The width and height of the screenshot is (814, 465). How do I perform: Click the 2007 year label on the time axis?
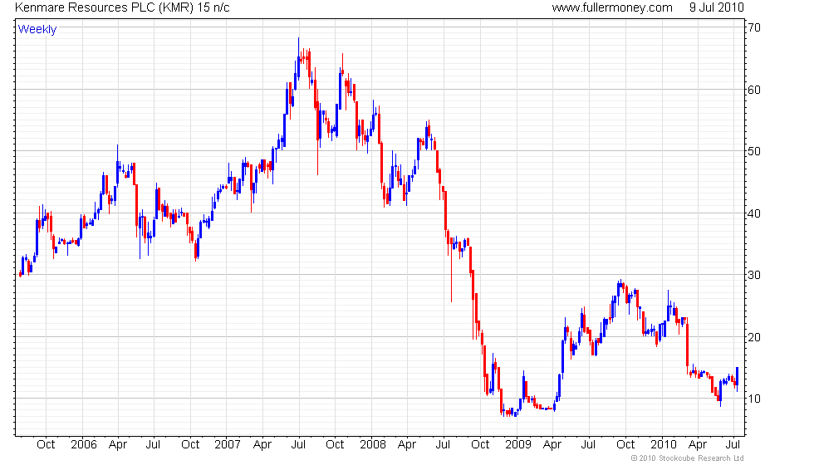point(228,445)
